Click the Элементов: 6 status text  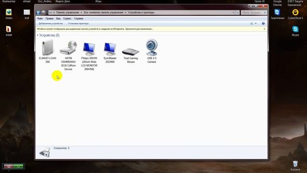click(61, 148)
